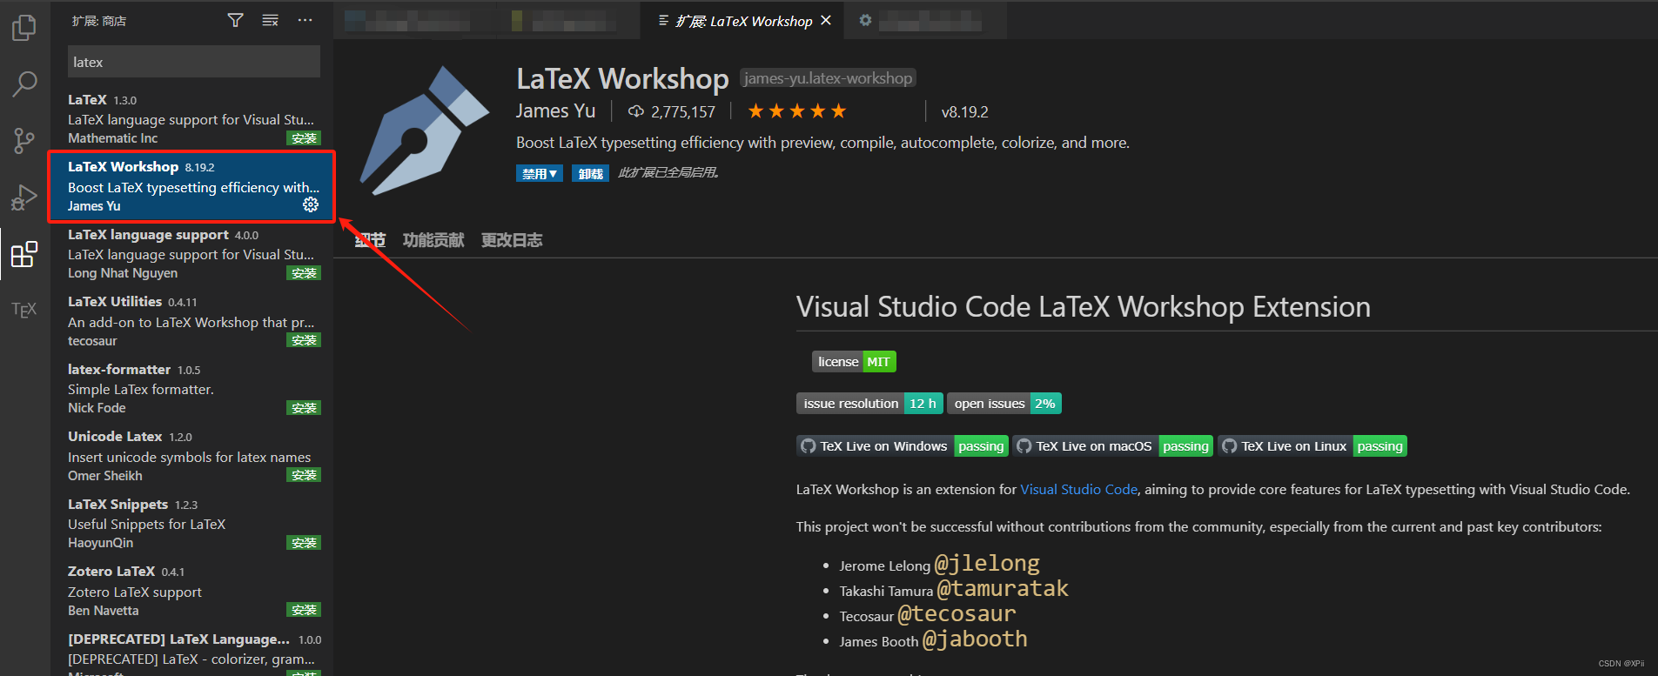Expand the 禁用 (Disable) dropdown
The width and height of the screenshot is (1658, 676).
pyautogui.click(x=540, y=173)
